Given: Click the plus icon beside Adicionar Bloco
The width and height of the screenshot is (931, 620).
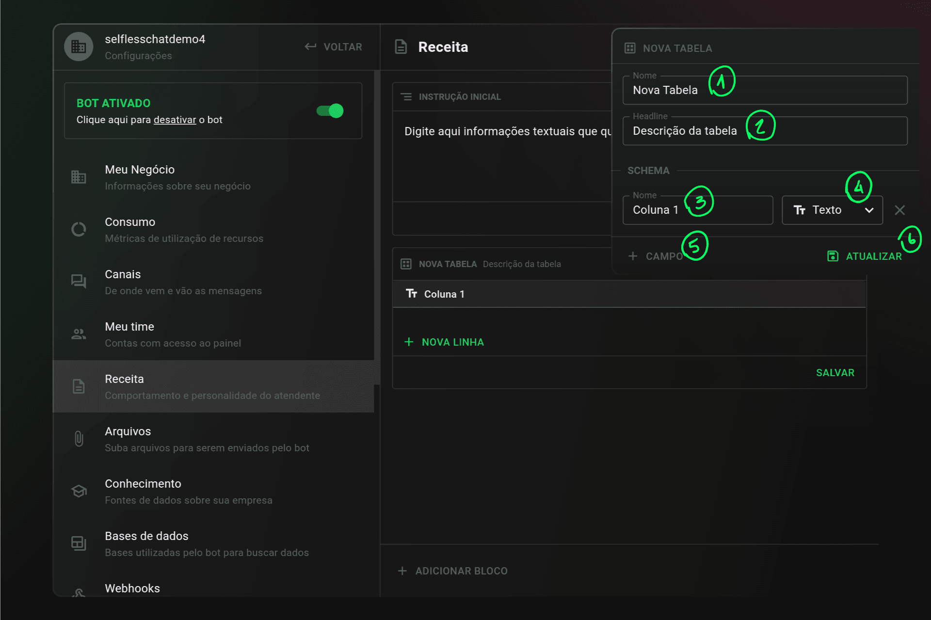Looking at the screenshot, I should [x=402, y=571].
